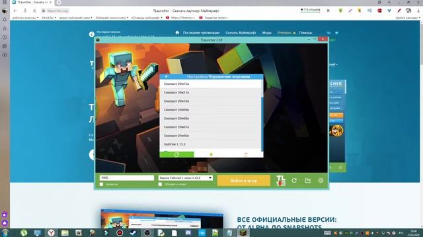Viewport: 423px width, 237px height.
Task: Toggle the Accounts checkbox in launcher
Action: pyautogui.click(x=101, y=184)
